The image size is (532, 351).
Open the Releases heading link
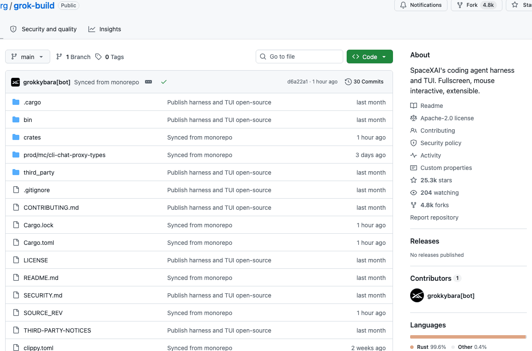tap(424, 241)
